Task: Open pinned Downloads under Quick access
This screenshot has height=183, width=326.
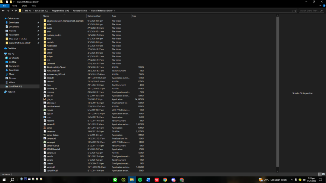Action: 14,23
